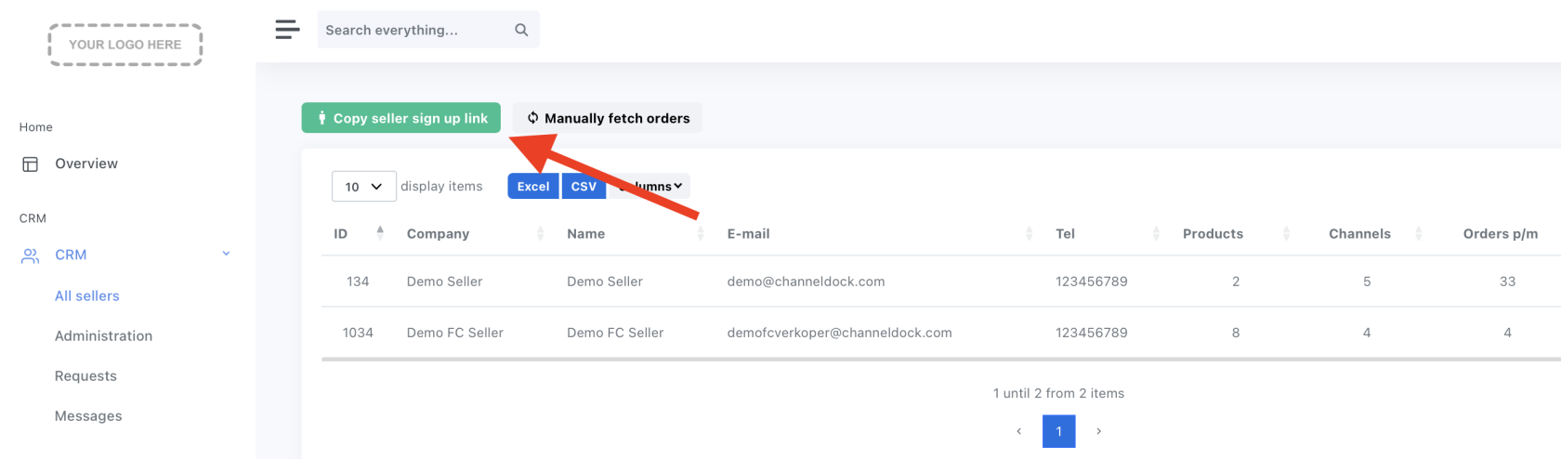Viewport: 1561px width, 459px height.
Task: Click Orders p/m column header
Action: click(1500, 233)
